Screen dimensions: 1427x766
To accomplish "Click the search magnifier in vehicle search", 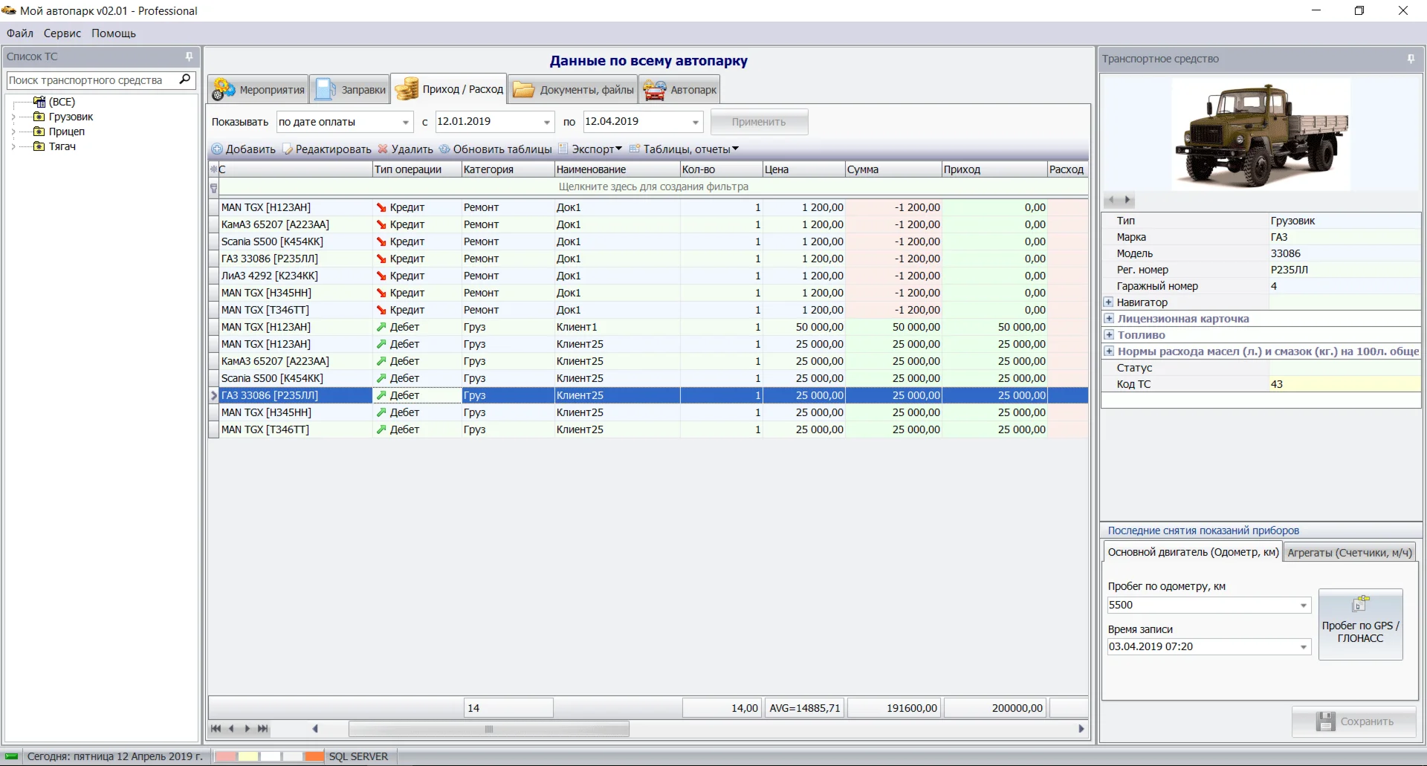I will (185, 79).
